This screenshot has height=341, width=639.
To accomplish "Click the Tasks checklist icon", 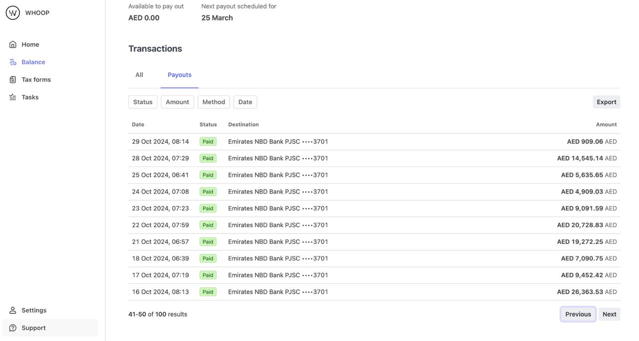I will point(13,97).
